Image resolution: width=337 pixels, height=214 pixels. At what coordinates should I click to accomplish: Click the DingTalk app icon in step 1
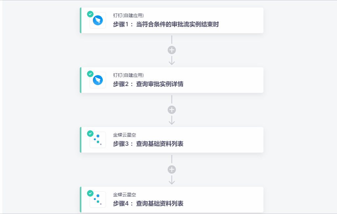coord(98,20)
